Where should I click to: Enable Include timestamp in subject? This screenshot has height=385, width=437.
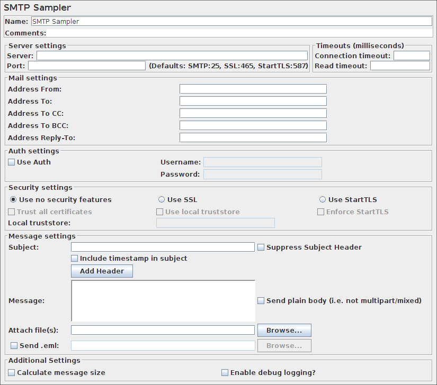(75, 259)
